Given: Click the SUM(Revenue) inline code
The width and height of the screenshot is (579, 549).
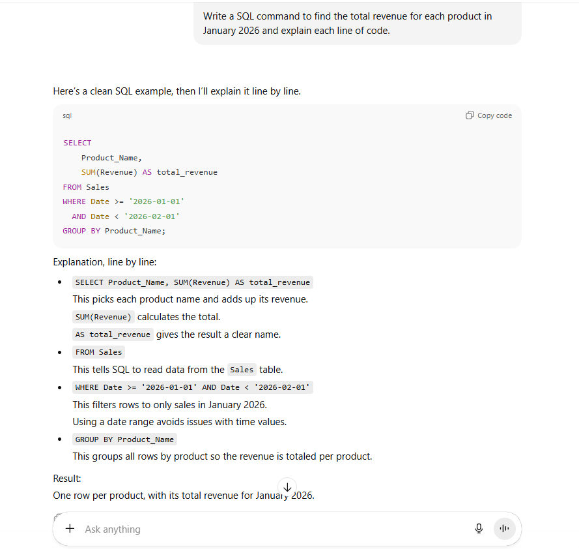Looking at the screenshot, I should point(103,316).
